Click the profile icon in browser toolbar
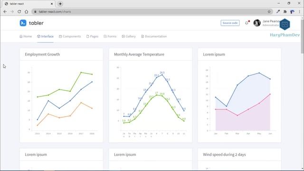The height and width of the screenshot is (171, 304). tap(292, 11)
